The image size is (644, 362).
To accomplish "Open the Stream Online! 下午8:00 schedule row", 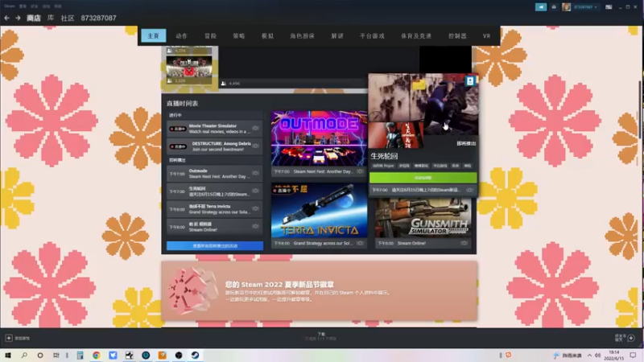I will pos(214,227).
